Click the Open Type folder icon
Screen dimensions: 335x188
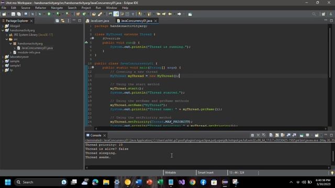pyautogui.click(x=94, y=14)
